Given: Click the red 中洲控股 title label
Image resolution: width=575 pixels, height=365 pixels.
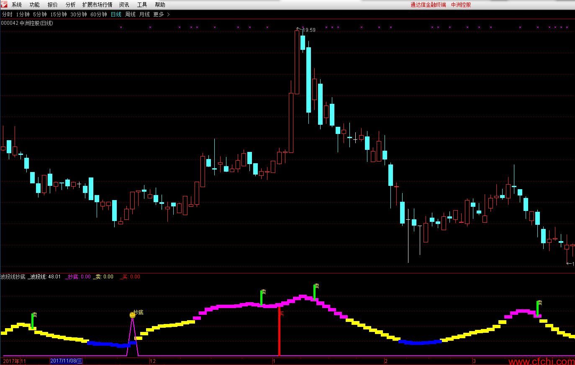Looking at the screenshot, I should [461, 5].
